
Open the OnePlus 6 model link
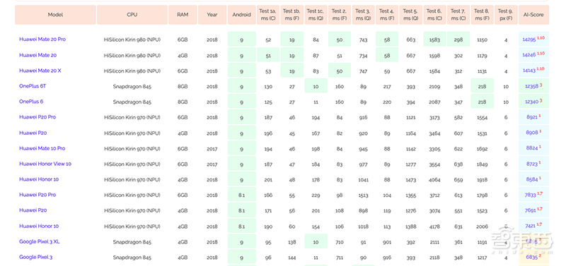click(31, 102)
